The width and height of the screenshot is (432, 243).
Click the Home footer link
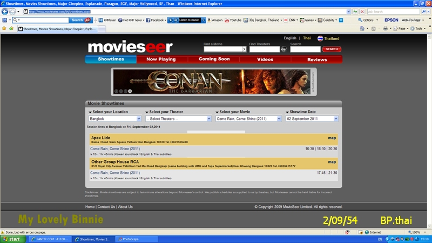pos(90,207)
